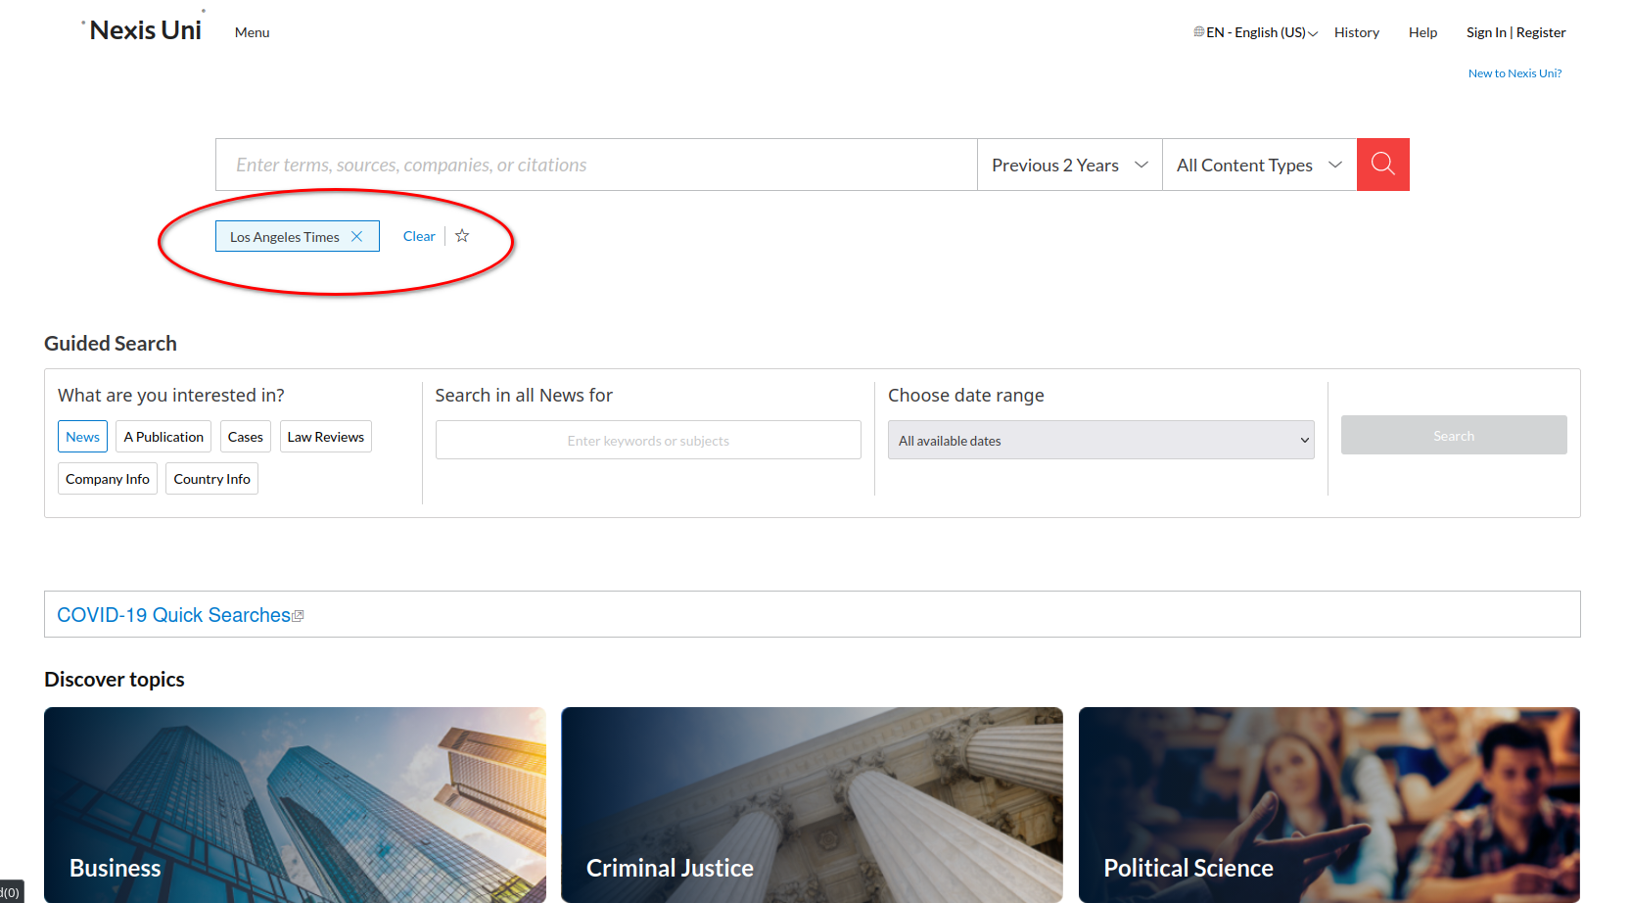Pick Country Info interest option
The image size is (1631, 903).
[211, 479]
